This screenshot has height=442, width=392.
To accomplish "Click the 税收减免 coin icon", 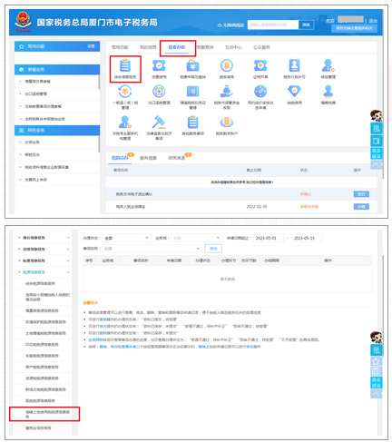I will (x=227, y=65).
